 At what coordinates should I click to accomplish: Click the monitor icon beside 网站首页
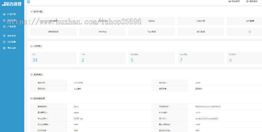point(230,1)
